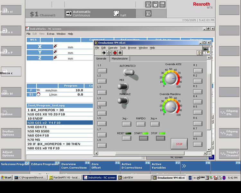Image resolution: width=241 pixels, height=193 pixels.
Task: Click the button under RESET
Action: point(127,138)
